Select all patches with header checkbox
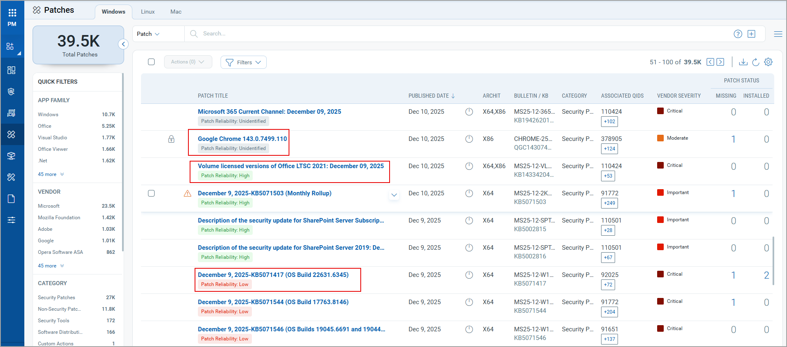 click(x=151, y=62)
